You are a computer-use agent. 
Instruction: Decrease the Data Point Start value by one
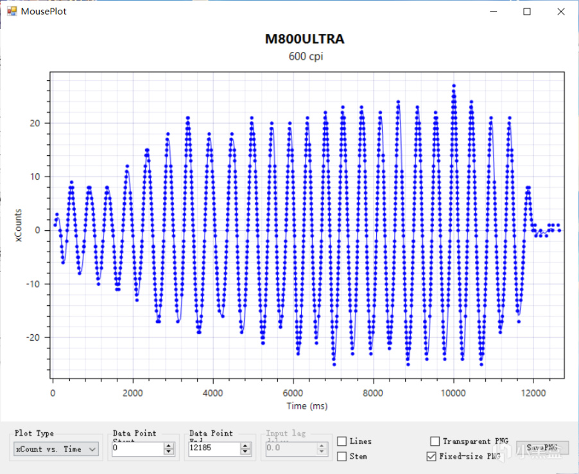tap(169, 452)
